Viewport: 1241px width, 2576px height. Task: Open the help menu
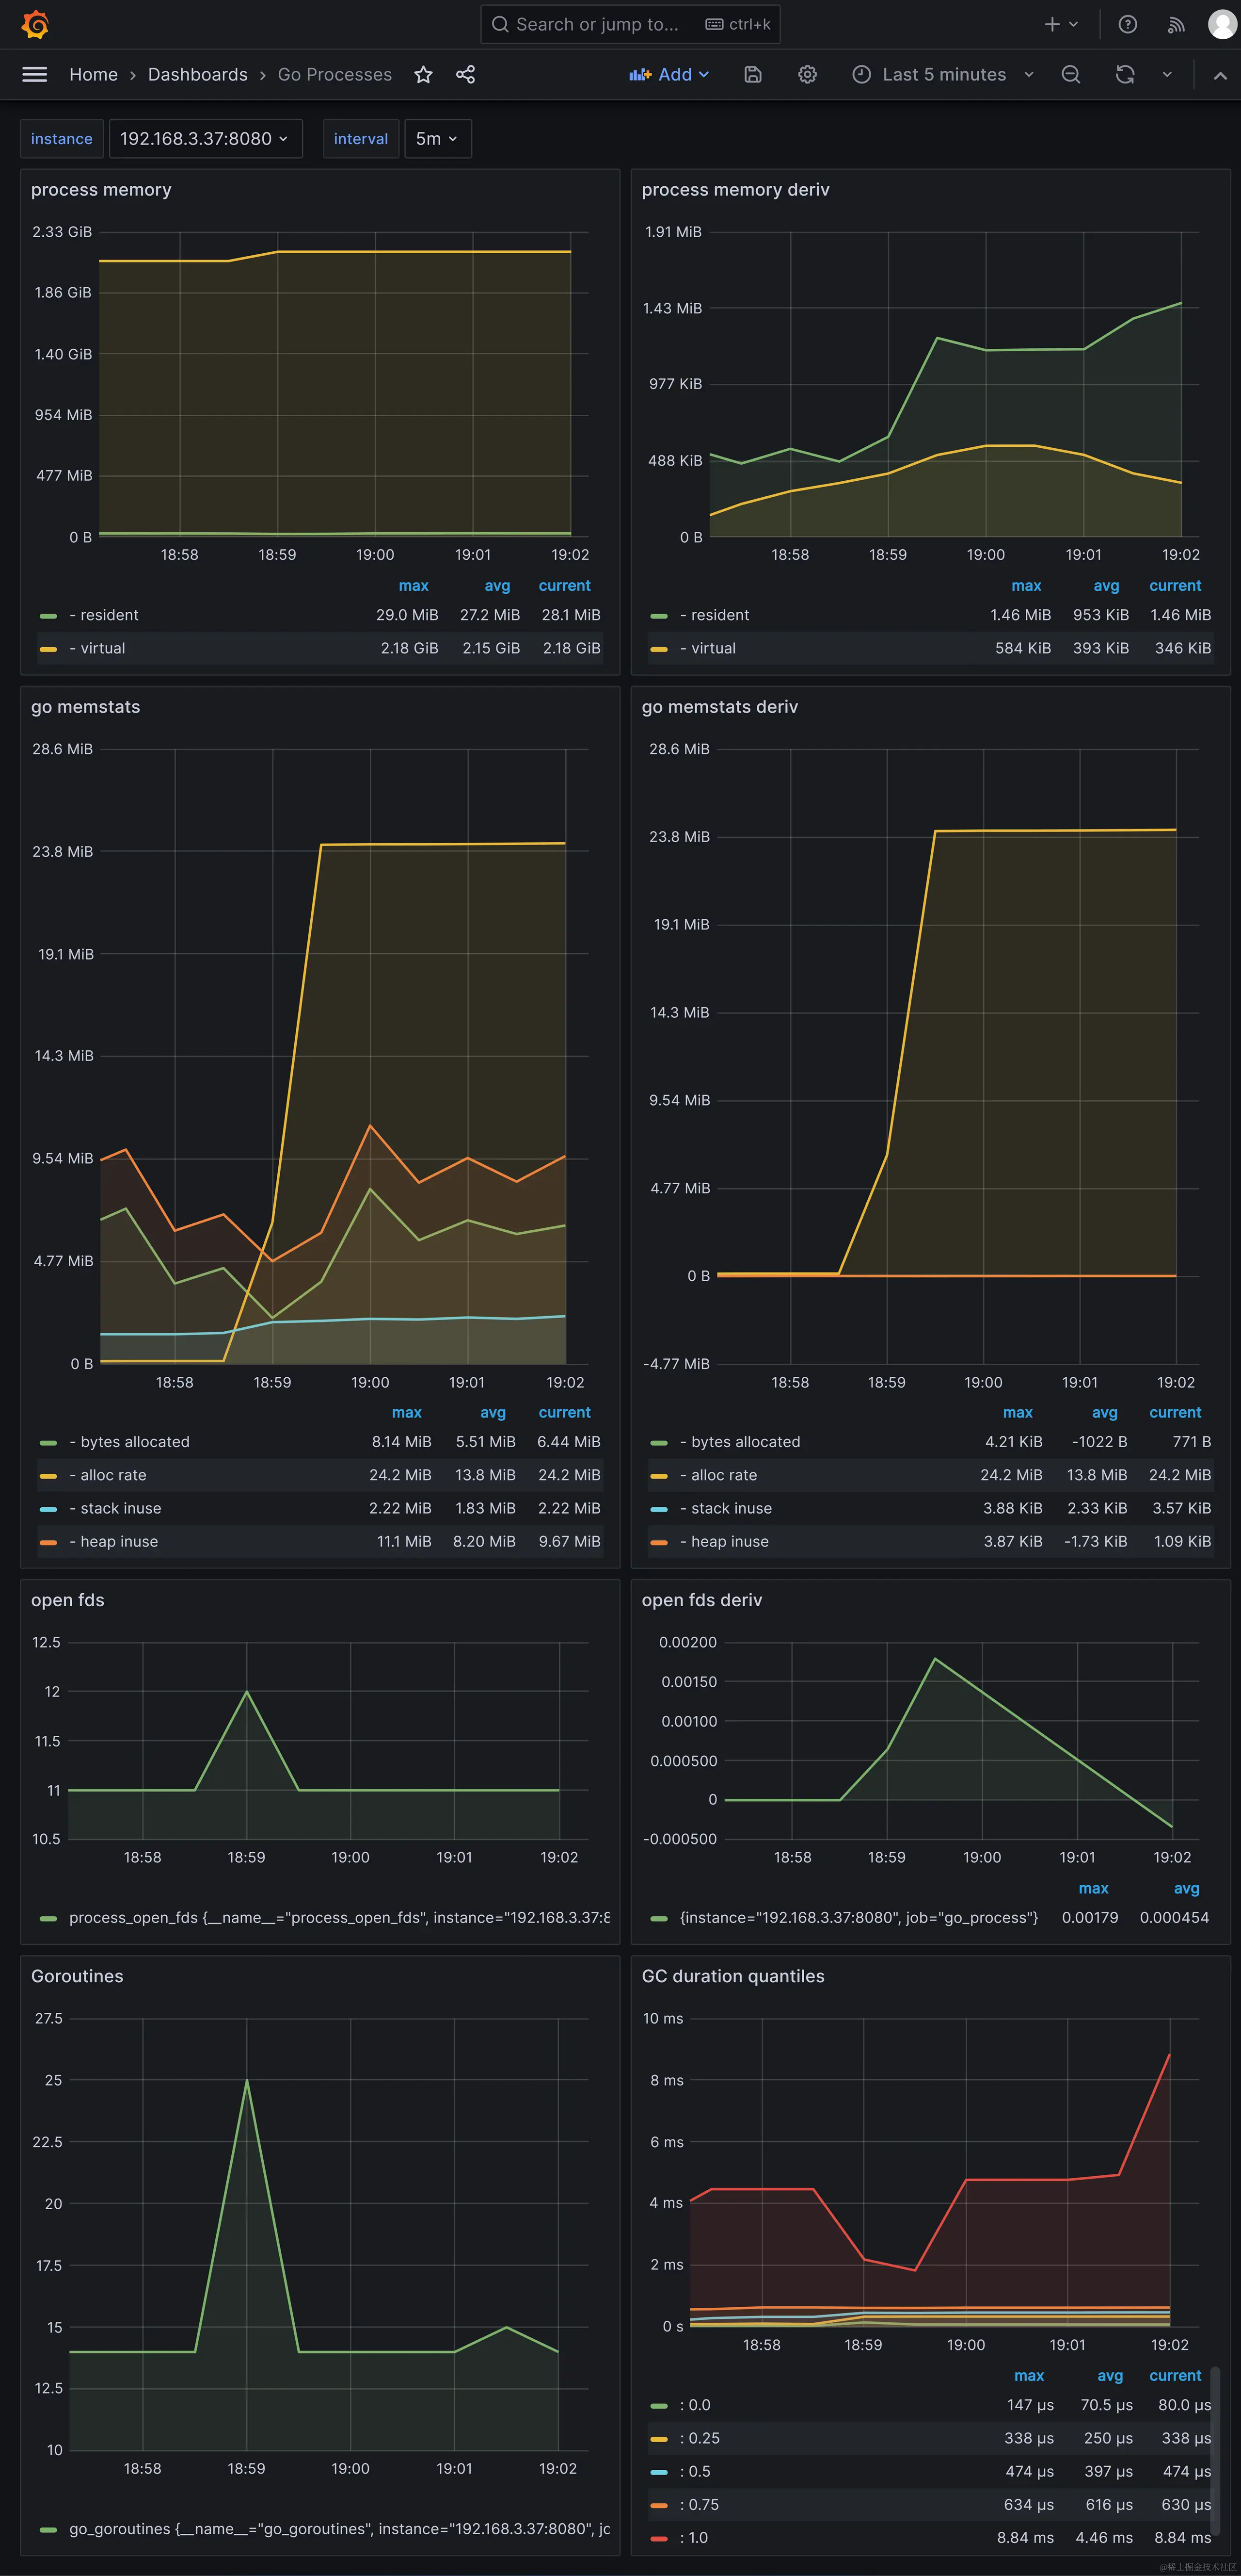tap(1128, 24)
